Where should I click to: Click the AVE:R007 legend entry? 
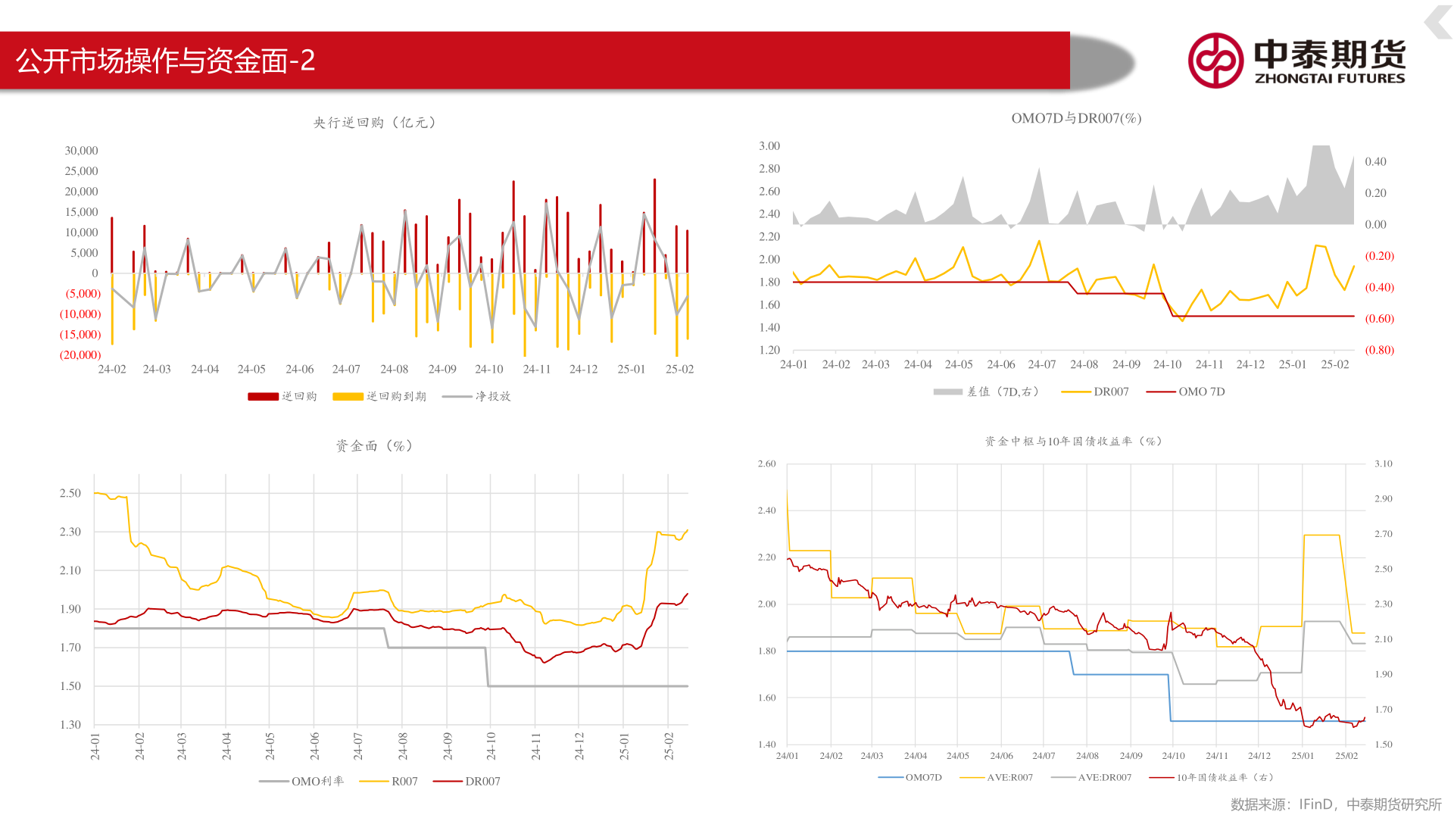pos(1009,777)
